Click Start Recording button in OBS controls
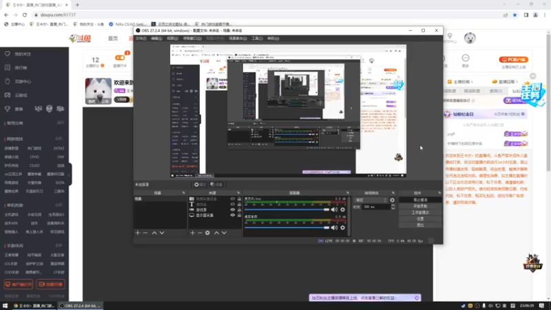551x310 pixels. coord(420,206)
